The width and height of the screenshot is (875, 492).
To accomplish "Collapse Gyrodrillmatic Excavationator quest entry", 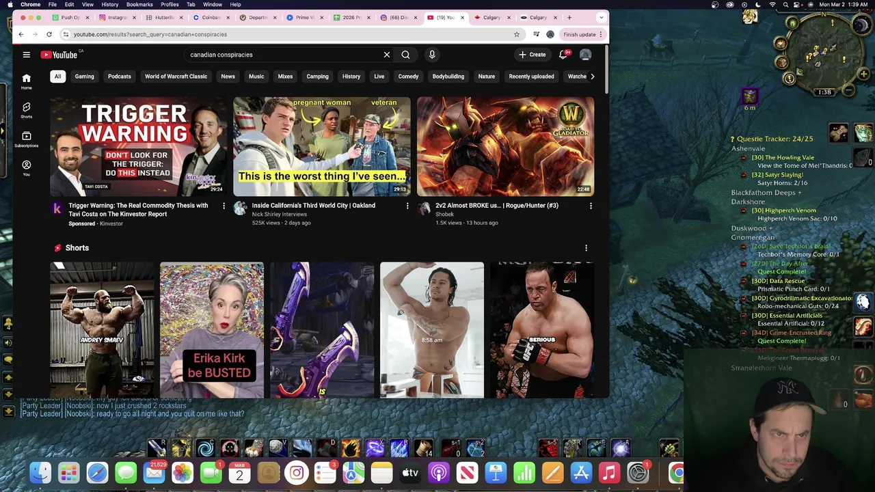I will (744, 298).
